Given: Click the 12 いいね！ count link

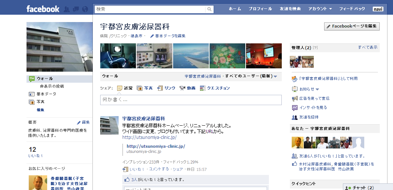Looking at the screenshot, I should tap(36, 152).
